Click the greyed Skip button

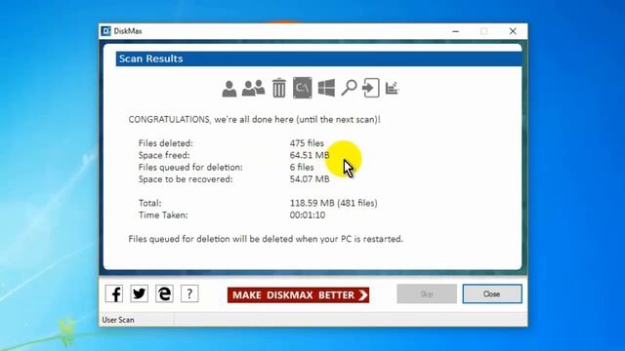coord(427,293)
